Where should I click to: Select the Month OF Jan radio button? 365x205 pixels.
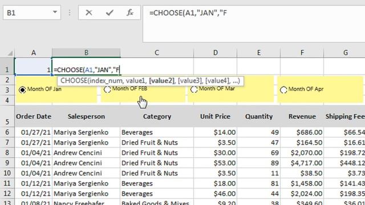(22, 90)
